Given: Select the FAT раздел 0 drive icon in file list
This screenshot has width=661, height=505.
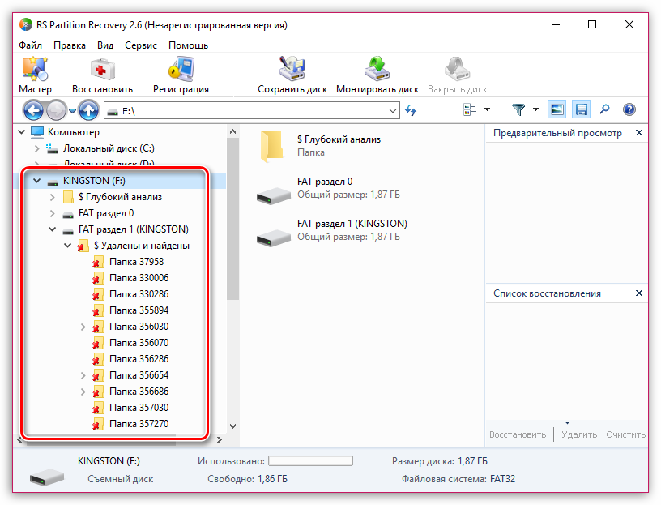Looking at the screenshot, I should pyautogui.click(x=274, y=196).
